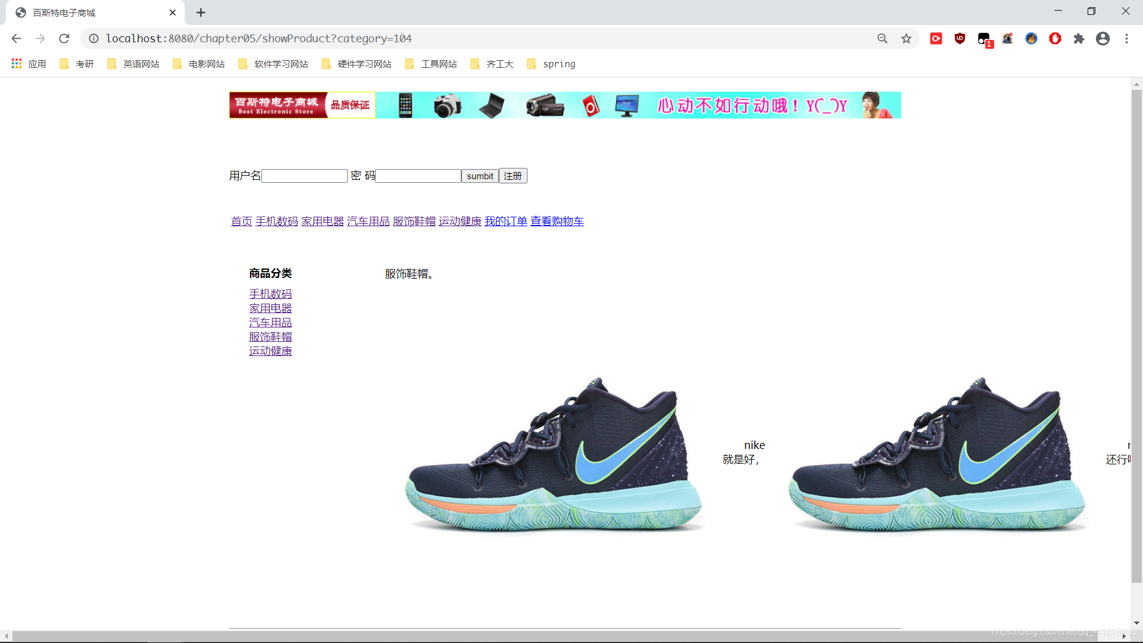Click the horizontal scrollbar thumb
The width and height of the screenshot is (1143, 643).
tap(555, 636)
